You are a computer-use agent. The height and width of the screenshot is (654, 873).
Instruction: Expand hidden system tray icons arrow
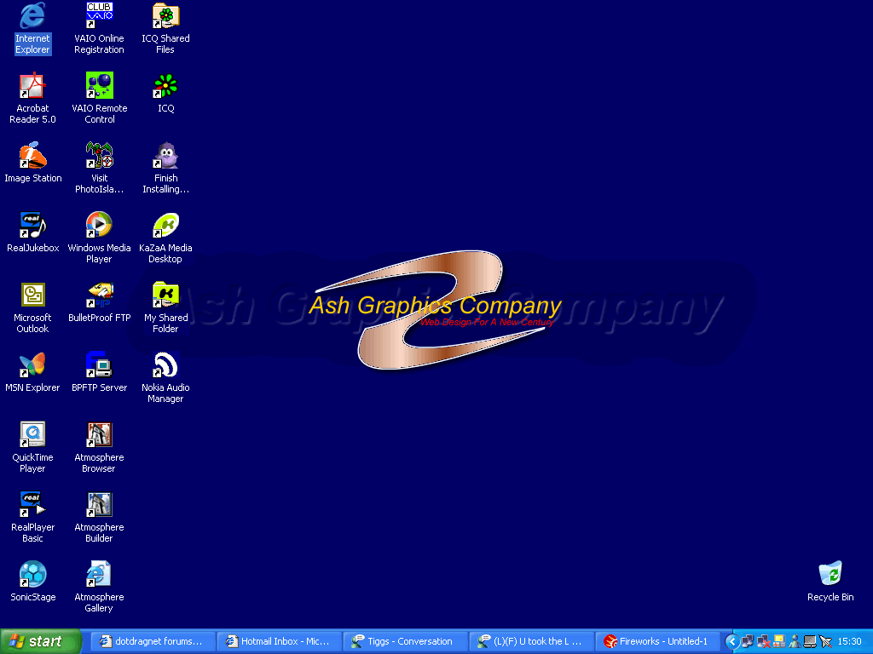(x=731, y=641)
